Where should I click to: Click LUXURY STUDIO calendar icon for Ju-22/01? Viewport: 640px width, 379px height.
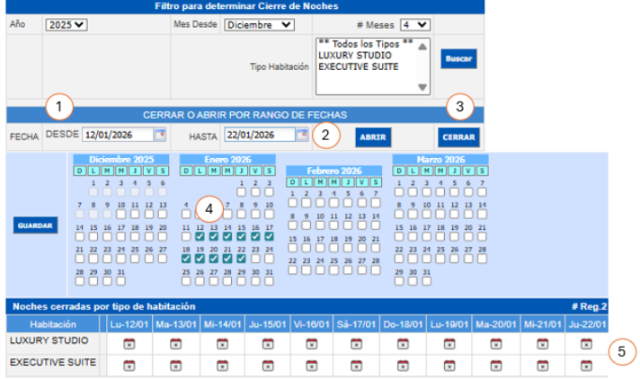(586, 343)
